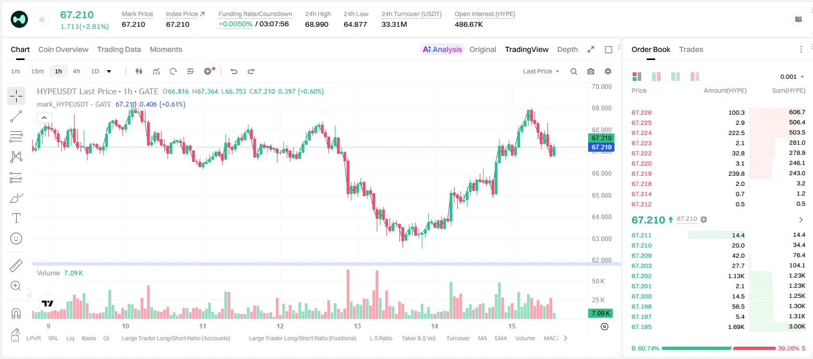Switch to the Trades tab
This screenshot has height=359, width=813.
tap(691, 49)
